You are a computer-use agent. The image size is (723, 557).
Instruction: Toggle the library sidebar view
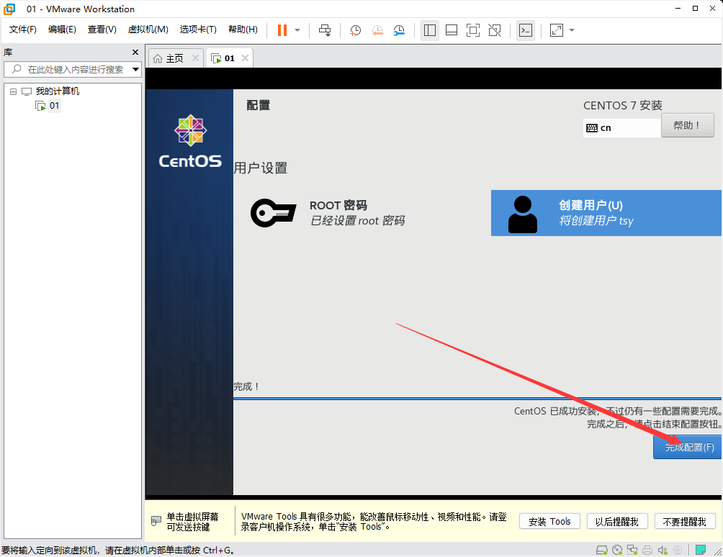click(x=430, y=30)
